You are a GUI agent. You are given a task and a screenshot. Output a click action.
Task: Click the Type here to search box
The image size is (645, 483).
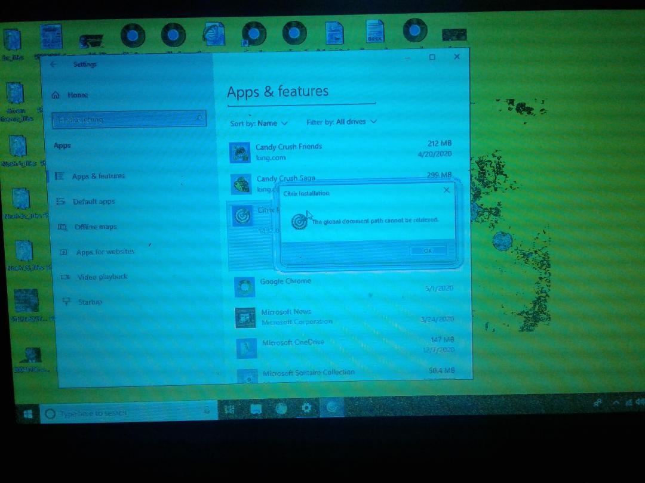coord(128,413)
